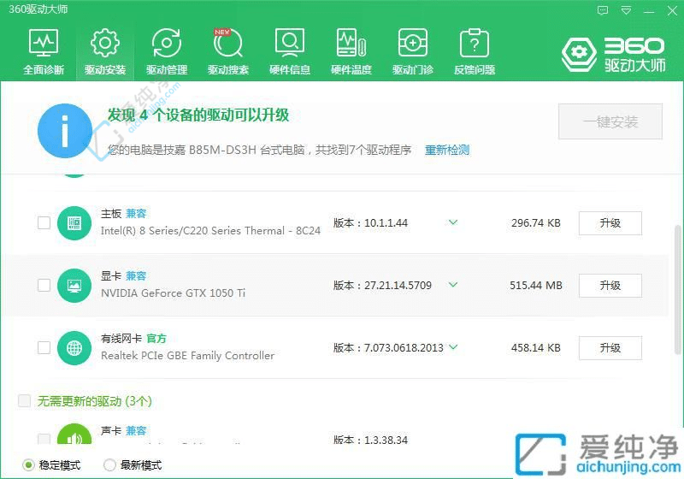This screenshot has width=684, height=479.
Task: Click the 主板 motherboard device icon
Action: pos(74,223)
